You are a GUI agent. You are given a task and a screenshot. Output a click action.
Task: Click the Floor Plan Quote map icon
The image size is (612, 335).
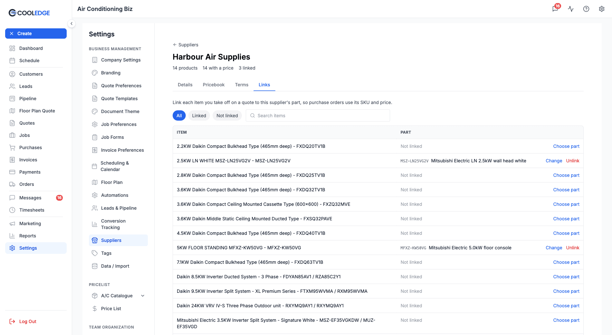click(x=12, y=111)
